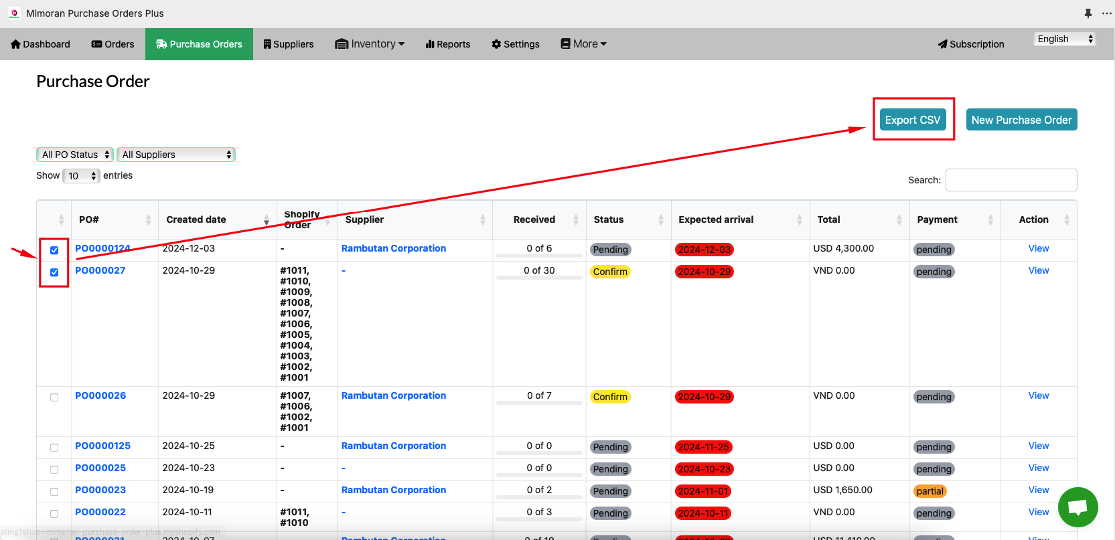
Task: Sort by Received column arrows
Action: [576, 219]
